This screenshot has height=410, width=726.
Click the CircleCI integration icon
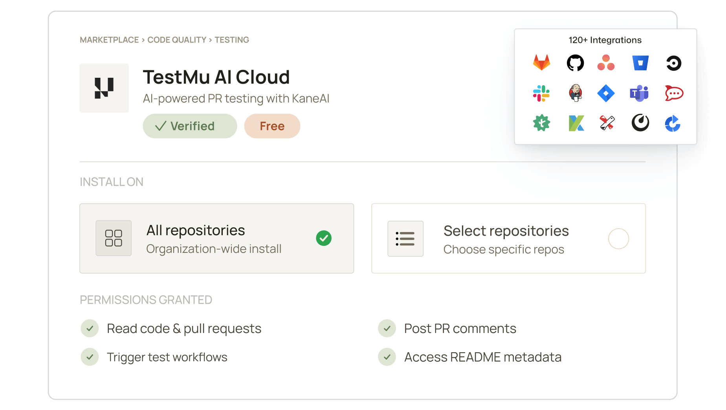tap(674, 63)
